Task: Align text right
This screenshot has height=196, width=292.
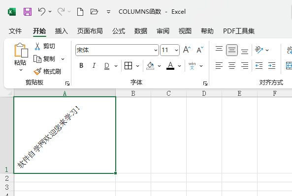Action: (245, 66)
